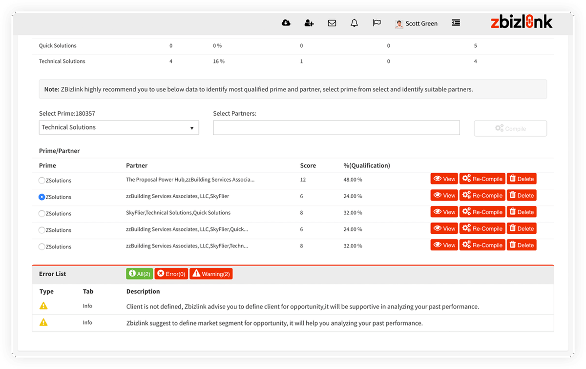Click 'The Proposal Power Hub,zzBuilding Services Associa...' text
The width and height of the screenshot is (586, 369).
coord(190,180)
